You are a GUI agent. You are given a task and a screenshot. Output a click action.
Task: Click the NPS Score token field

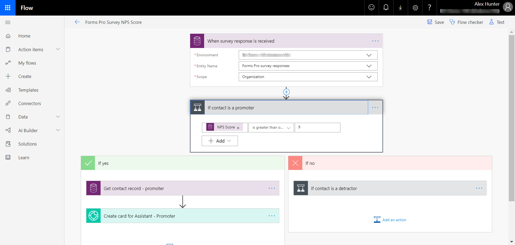click(225, 128)
